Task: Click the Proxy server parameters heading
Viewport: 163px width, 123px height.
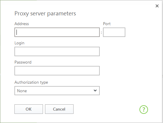Action: pyautogui.click(x=45, y=14)
